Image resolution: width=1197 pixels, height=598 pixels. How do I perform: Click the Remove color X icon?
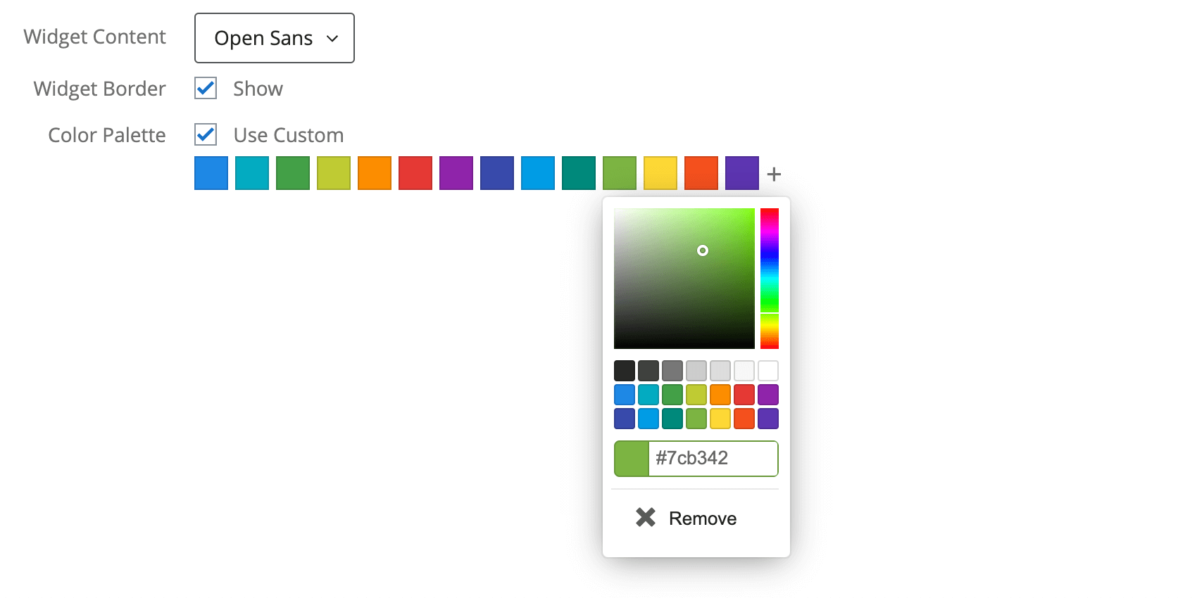645,518
